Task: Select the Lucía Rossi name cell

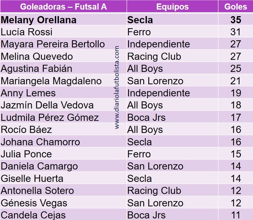Action: (x=27, y=32)
